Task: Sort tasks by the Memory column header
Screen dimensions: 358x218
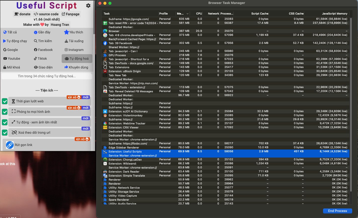Action: click(183, 14)
